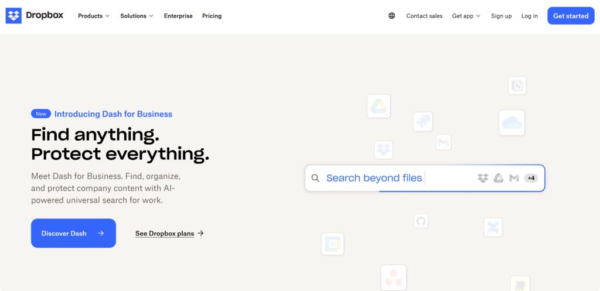Click Dropbox source icon in search bar
This screenshot has height=291, width=600.
483,178
